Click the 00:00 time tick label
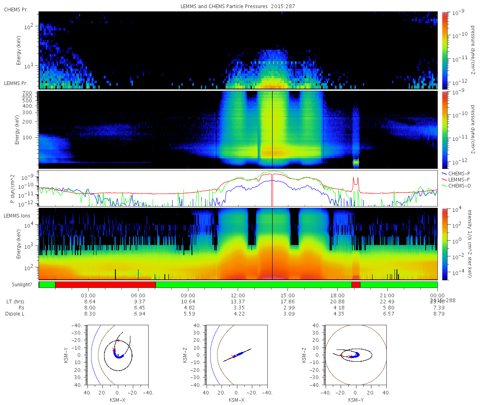This screenshot has width=486, height=405. pyautogui.click(x=437, y=295)
